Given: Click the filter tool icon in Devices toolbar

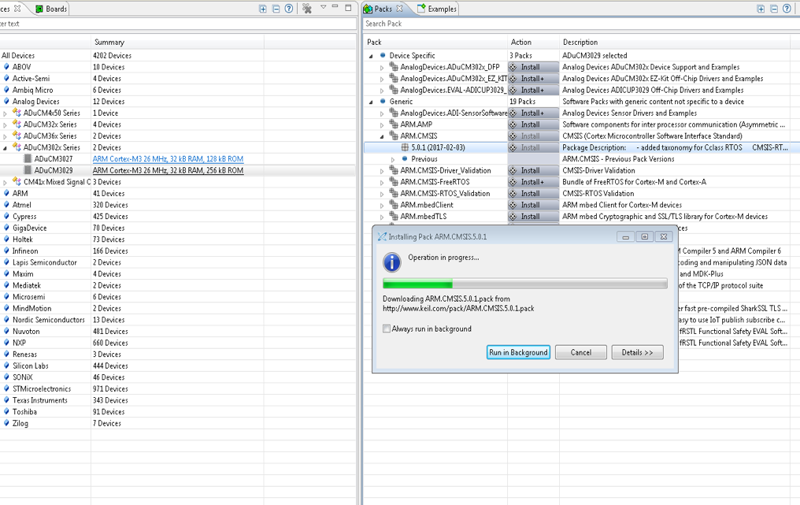Looking at the screenshot, I should (x=306, y=9).
